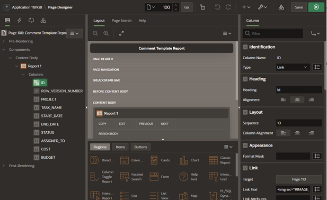Open the Shared Components icon in toolbar
The width and height of the screenshot is (327, 200).
point(281,7)
